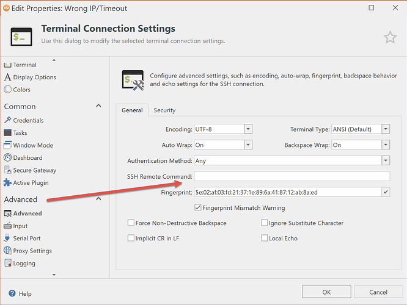Select Proxy Settings in sidebar
Screen dimensions: 407x305
click(32, 251)
